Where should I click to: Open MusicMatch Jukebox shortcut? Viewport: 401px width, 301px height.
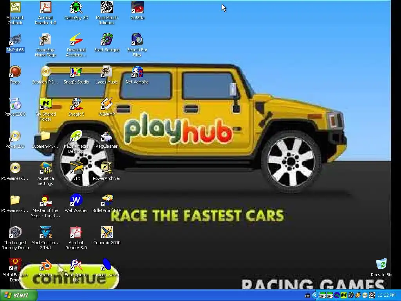[107, 13]
